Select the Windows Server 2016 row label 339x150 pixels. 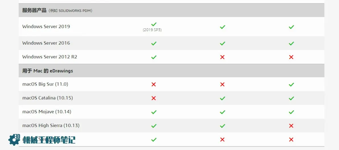click(46, 43)
